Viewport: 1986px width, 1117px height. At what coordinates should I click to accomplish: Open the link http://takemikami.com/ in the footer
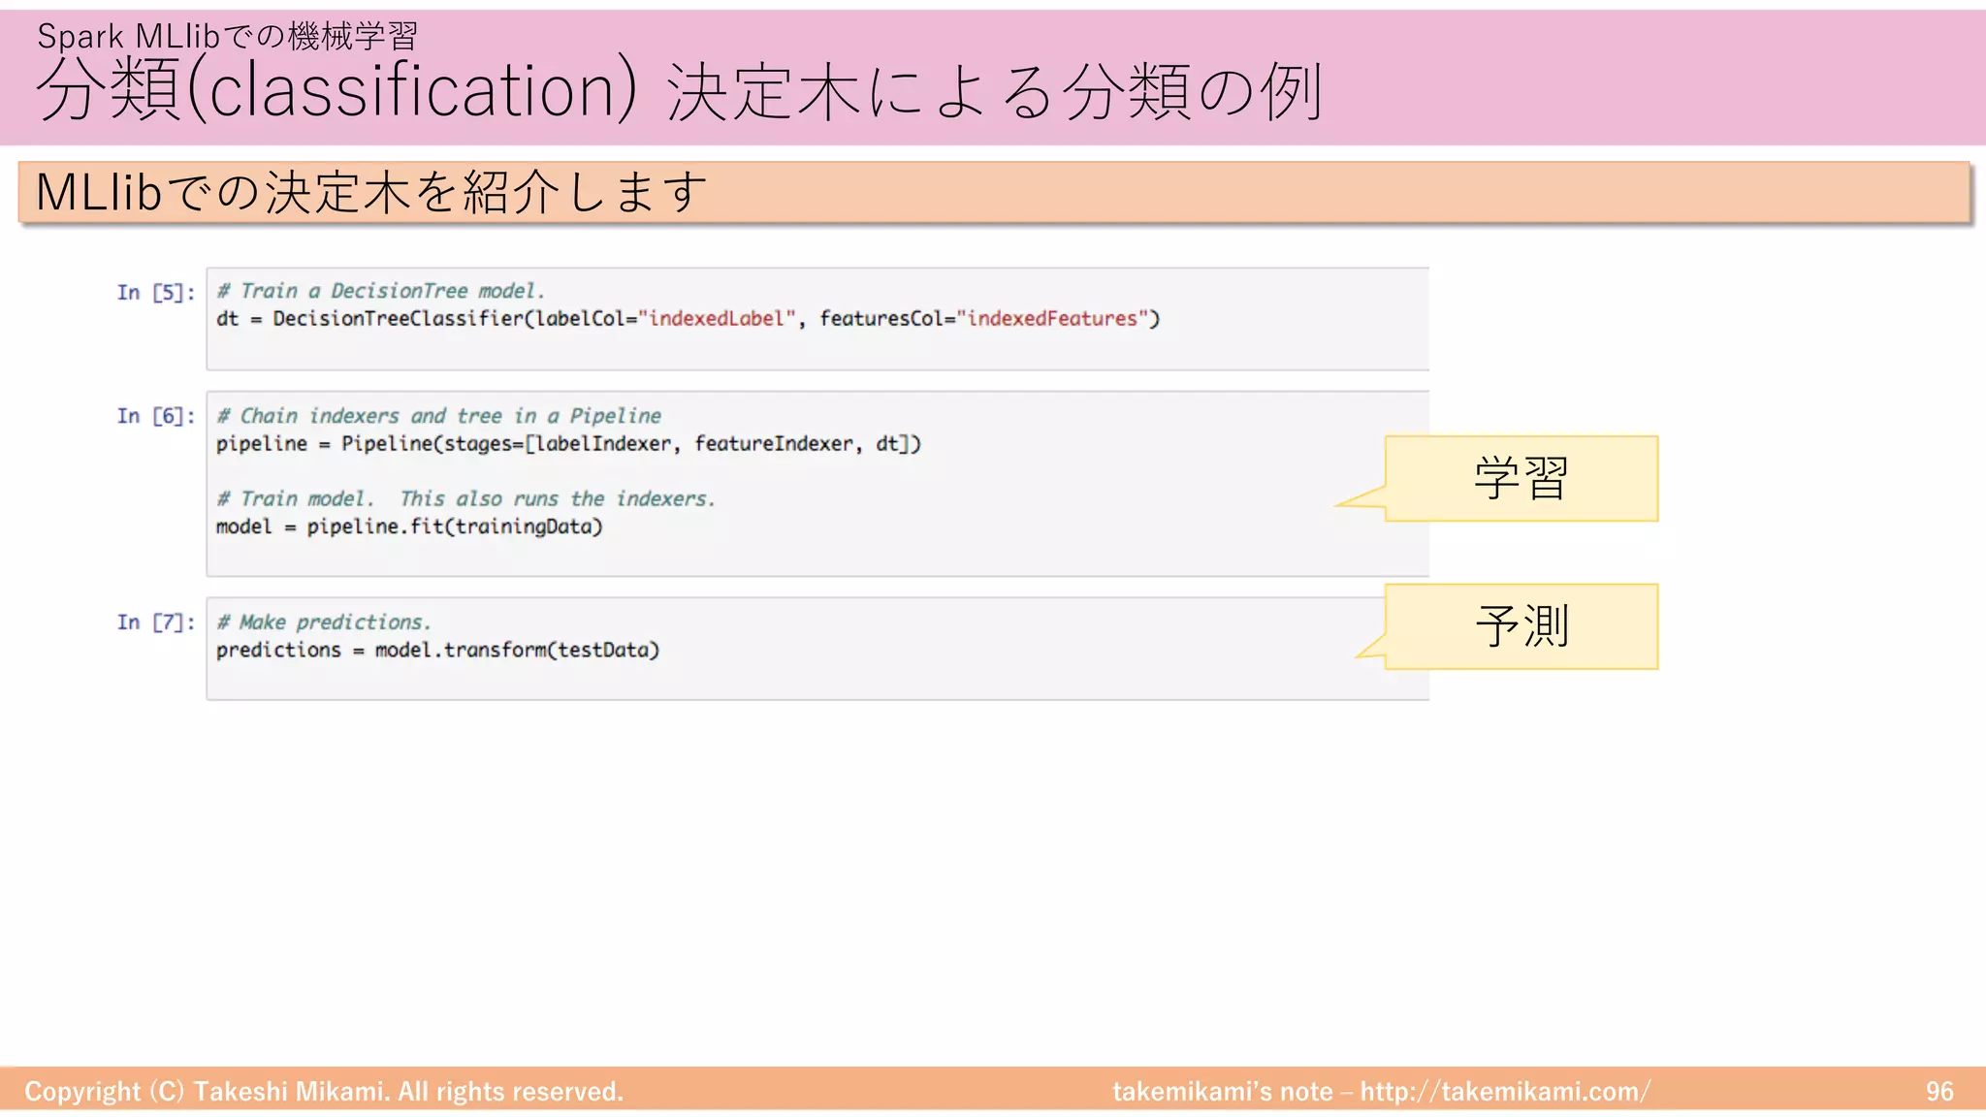pos(1505,1092)
